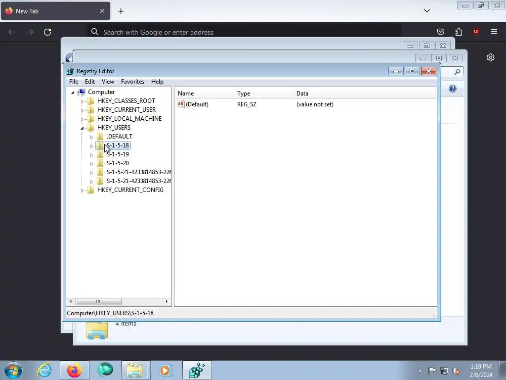Expand the S-1-5-20 subkey
This screenshot has height=380, width=506.
point(91,164)
